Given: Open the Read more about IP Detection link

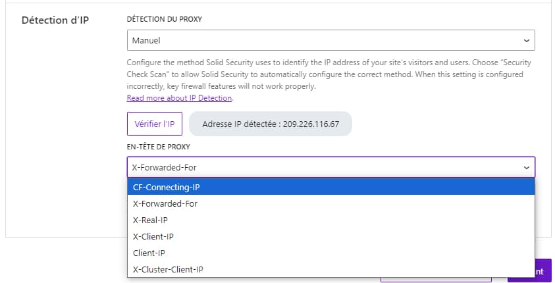Looking at the screenshot, I should pyautogui.click(x=179, y=98).
